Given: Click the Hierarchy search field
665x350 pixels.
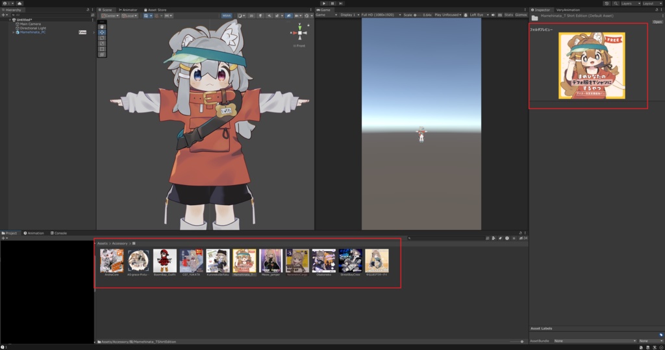Looking at the screenshot, I should 50,15.
